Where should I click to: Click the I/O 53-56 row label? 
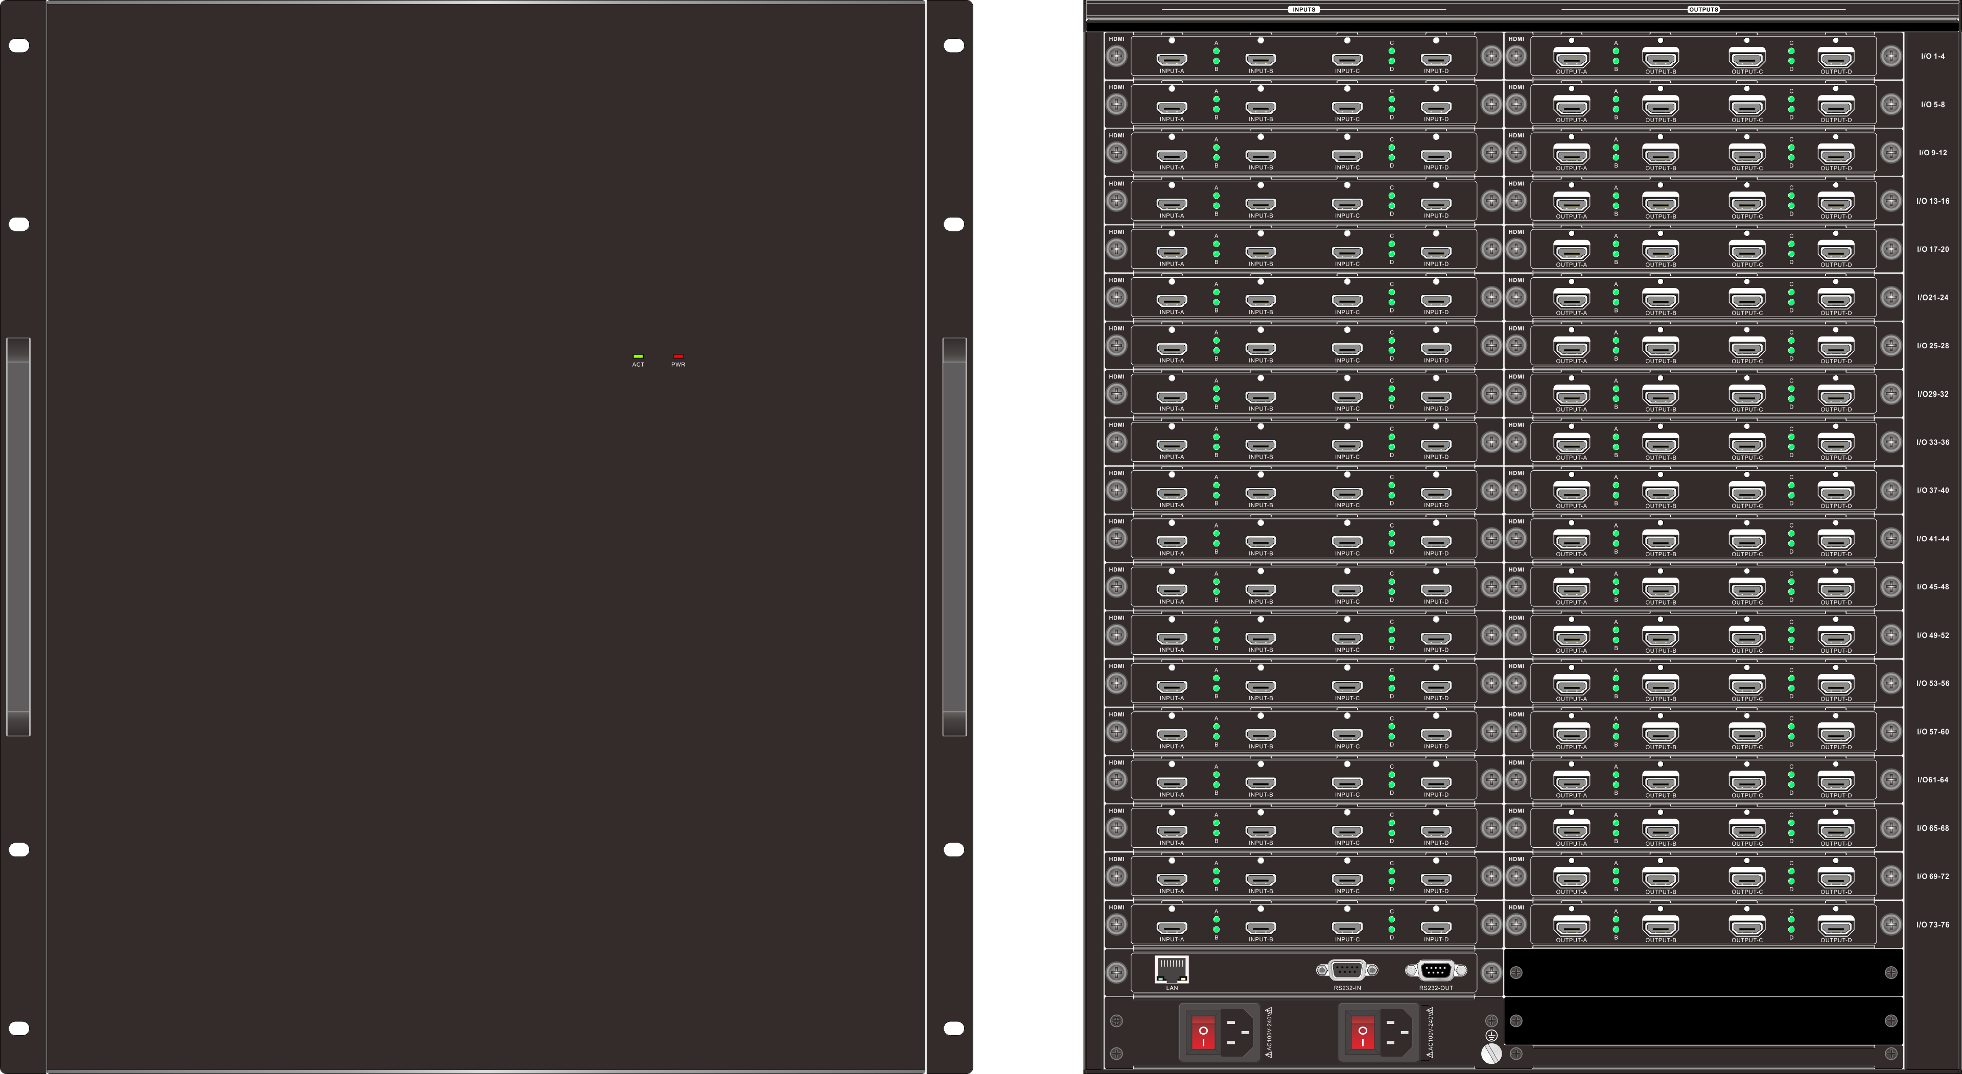pyautogui.click(x=1932, y=683)
